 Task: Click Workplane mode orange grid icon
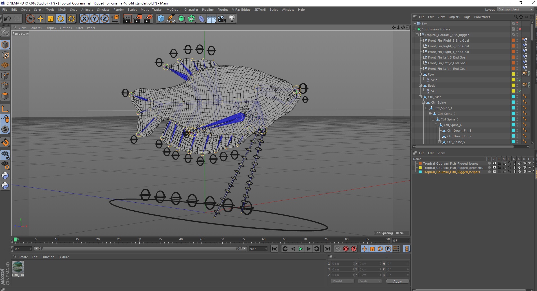[x=5, y=65]
